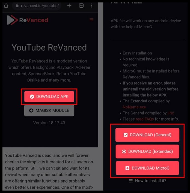Tap the browser home icon
The width and height of the screenshot is (190, 193).
point(6,5)
